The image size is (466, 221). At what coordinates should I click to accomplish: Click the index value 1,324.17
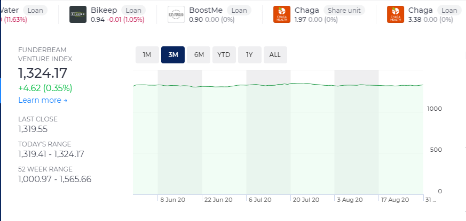click(43, 73)
